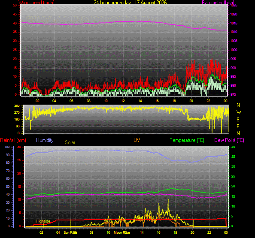This screenshot has height=238, width=255.
Task: Click the "1005" barometer scale value
Action: tap(234, 41)
